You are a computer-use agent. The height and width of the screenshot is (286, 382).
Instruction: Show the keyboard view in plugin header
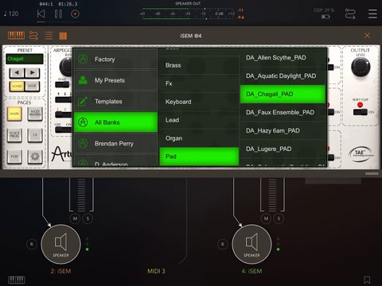click(16, 36)
